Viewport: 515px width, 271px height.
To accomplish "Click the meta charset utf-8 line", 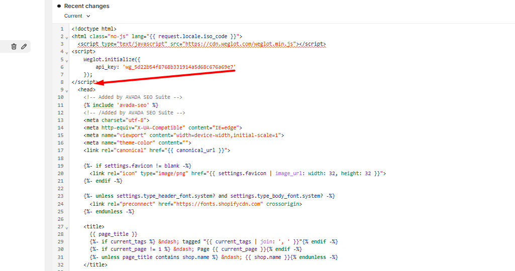I will 116,120.
